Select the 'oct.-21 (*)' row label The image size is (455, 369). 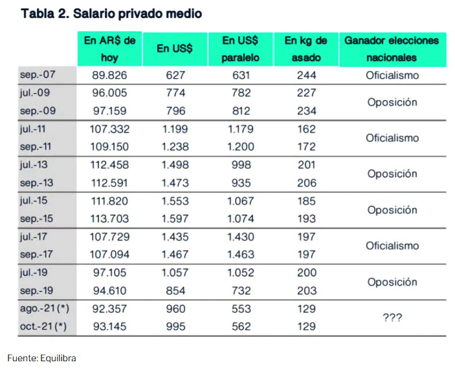43,327
